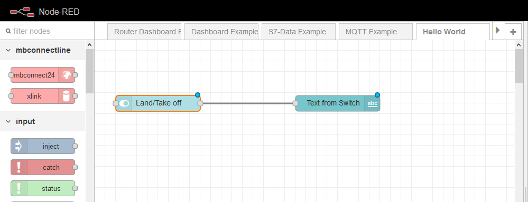This screenshot has width=528, height=202.
Task: Collapse the input palette category
Action: (8, 121)
